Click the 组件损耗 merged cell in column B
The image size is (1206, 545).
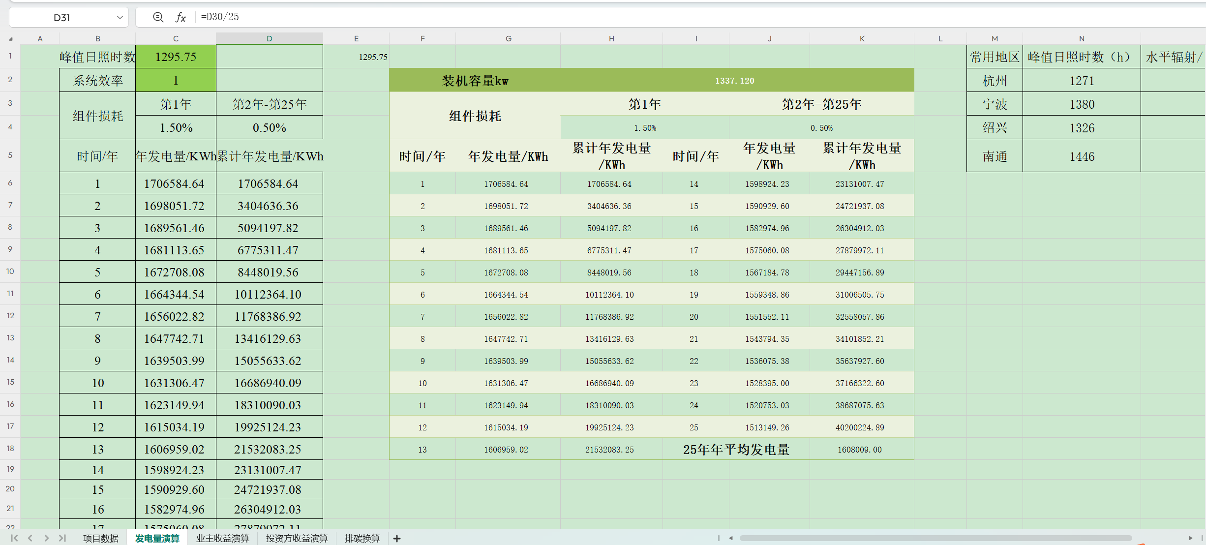pyautogui.click(x=97, y=116)
